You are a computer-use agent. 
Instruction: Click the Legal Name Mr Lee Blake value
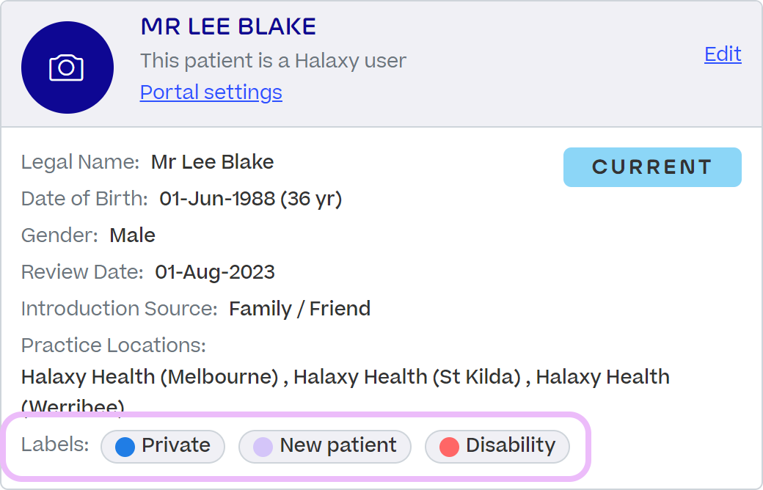[212, 162]
